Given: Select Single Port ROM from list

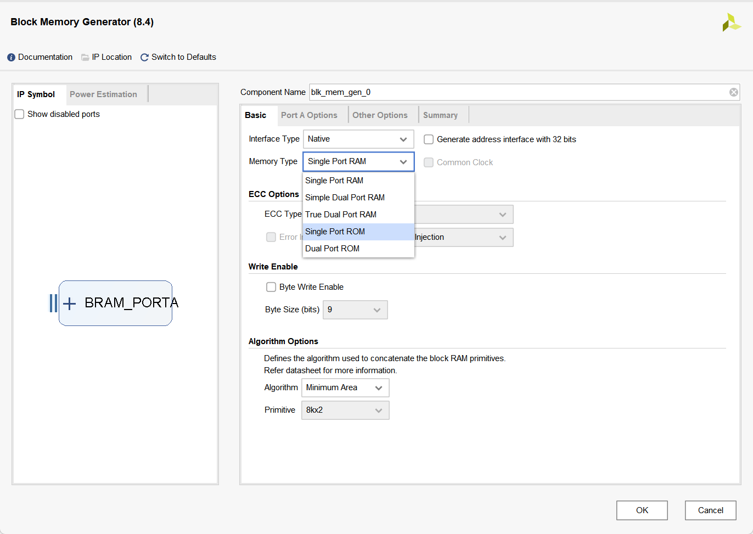Looking at the screenshot, I should pos(358,232).
